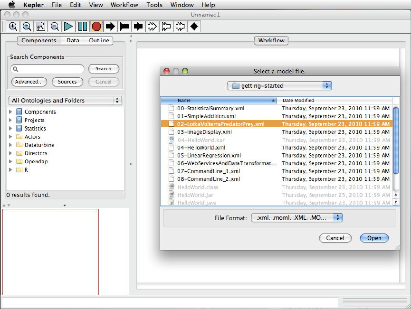The image size is (411, 309).
Task: Expand the Projects tree node
Action: [x=10, y=120]
